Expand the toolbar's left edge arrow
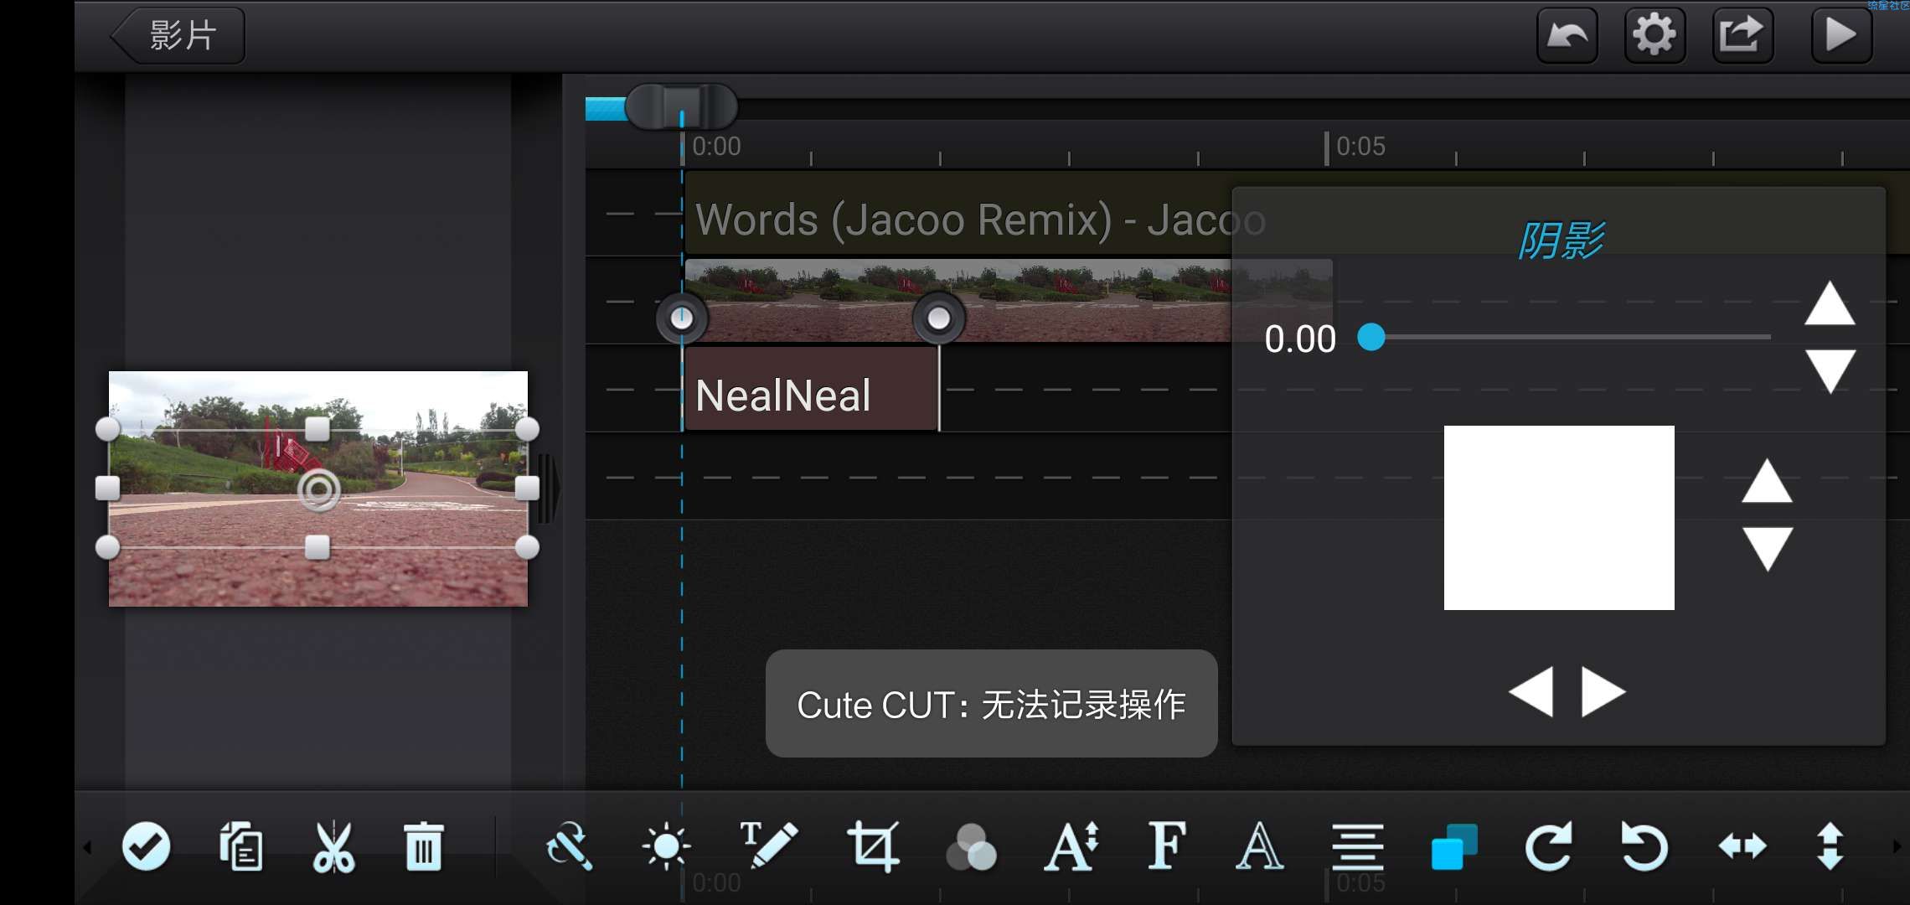This screenshot has height=905, width=1910. (x=87, y=847)
